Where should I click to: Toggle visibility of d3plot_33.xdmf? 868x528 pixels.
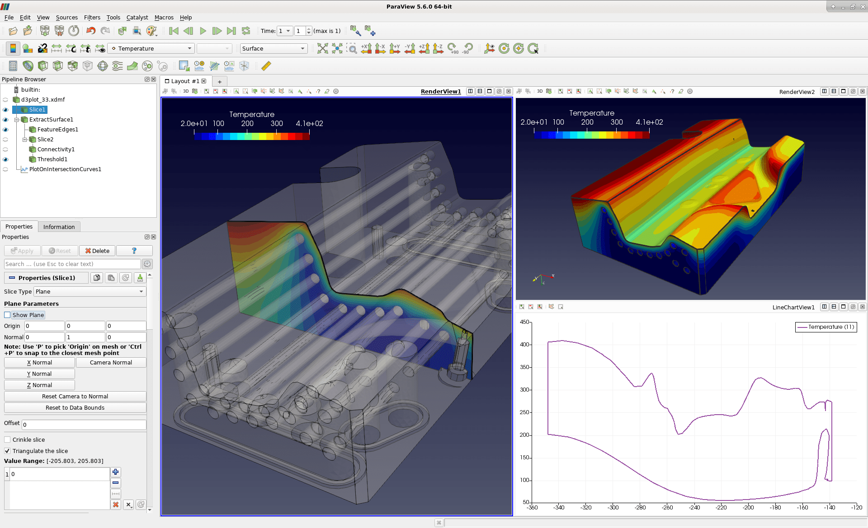[5, 100]
